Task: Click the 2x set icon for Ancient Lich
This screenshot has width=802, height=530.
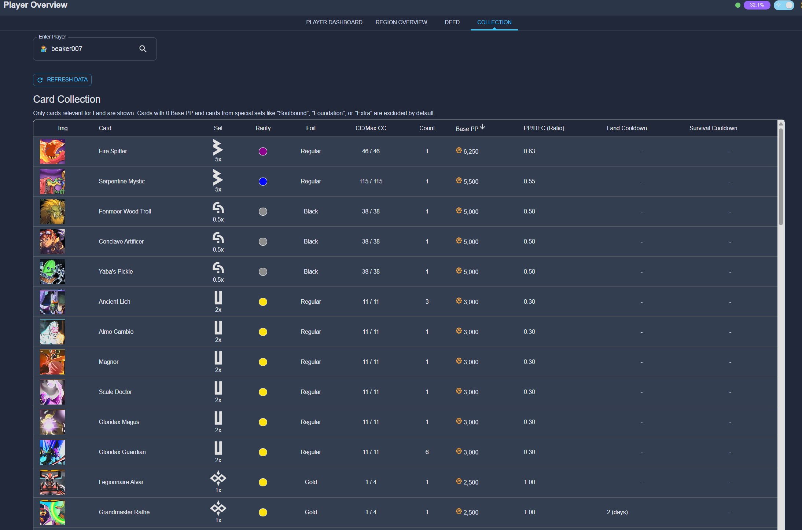Action: tap(218, 297)
